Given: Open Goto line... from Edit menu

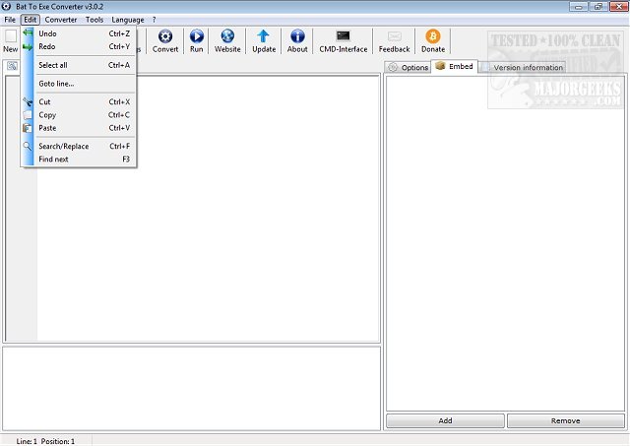Looking at the screenshot, I should click(x=79, y=84).
